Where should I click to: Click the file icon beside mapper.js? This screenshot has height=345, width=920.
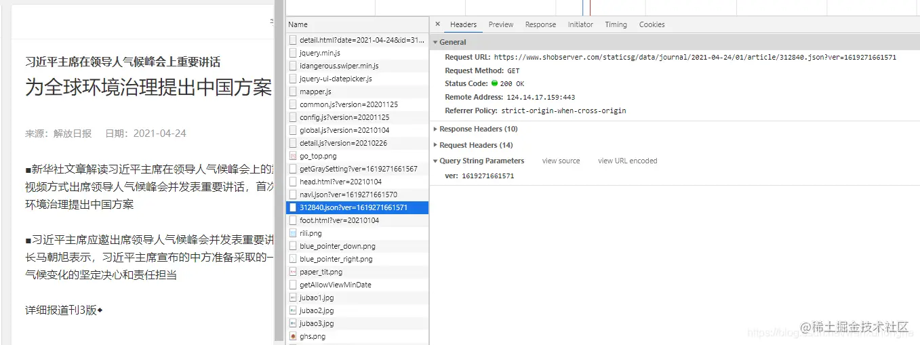(x=293, y=92)
